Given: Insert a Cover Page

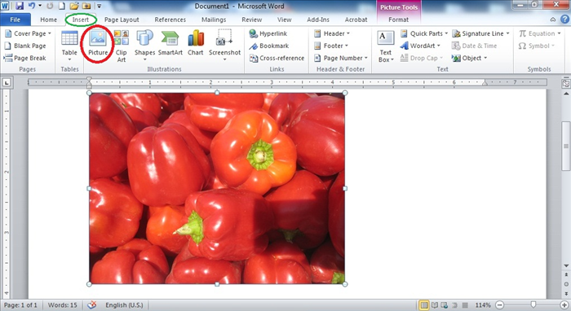Looking at the screenshot, I should tap(28, 33).
